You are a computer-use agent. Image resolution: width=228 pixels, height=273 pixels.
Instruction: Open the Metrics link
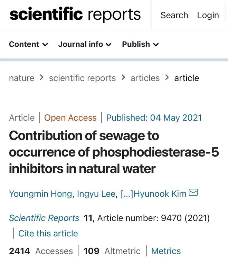pyautogui.click(x=166, y=251)
